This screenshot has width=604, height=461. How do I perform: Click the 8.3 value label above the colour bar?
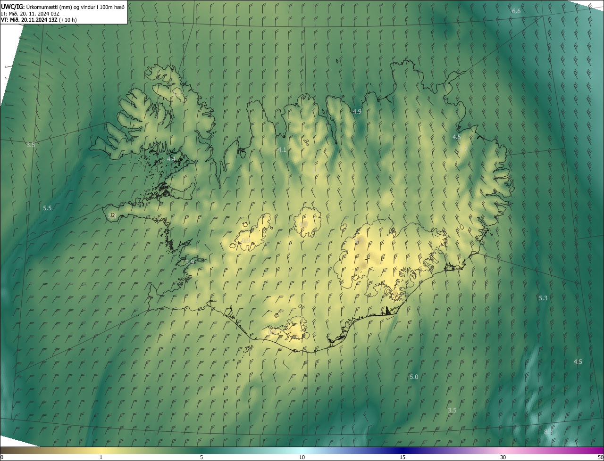point(548,432)
